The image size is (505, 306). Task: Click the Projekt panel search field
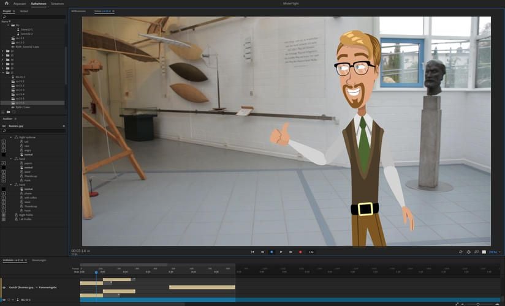34,17
